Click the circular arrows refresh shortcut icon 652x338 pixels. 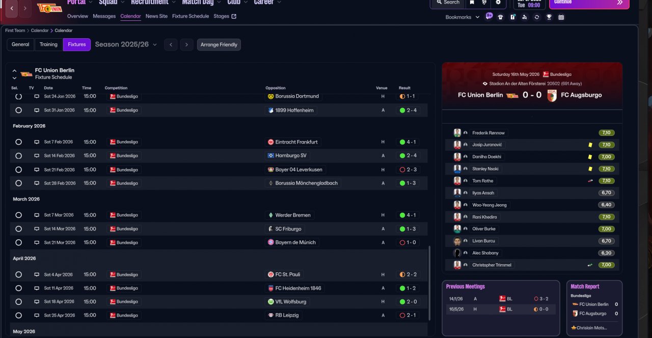[536, 17]
